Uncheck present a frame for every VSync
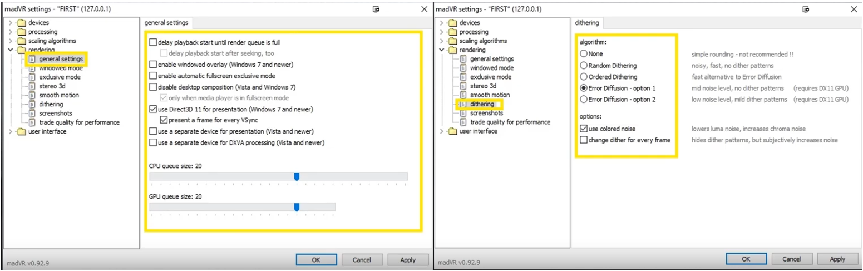 (163, 120)
